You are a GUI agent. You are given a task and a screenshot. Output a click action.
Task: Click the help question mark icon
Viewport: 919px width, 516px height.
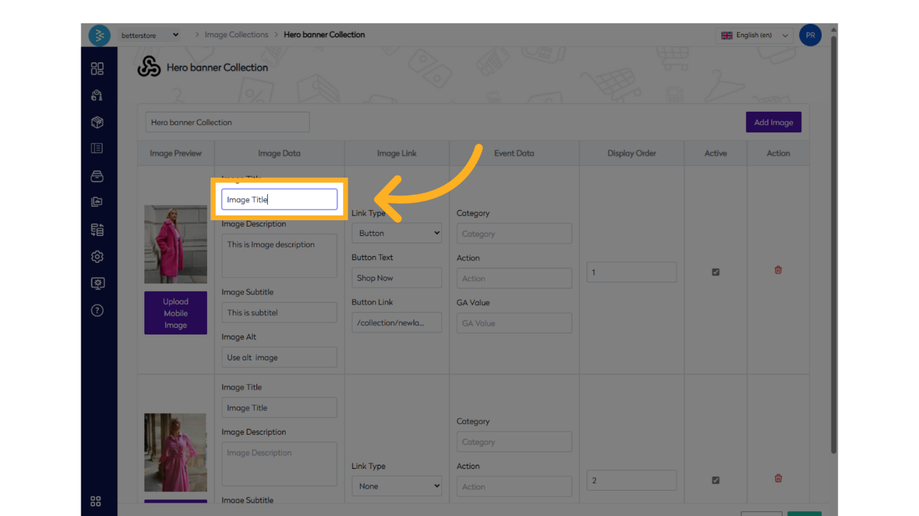(97, 311)
